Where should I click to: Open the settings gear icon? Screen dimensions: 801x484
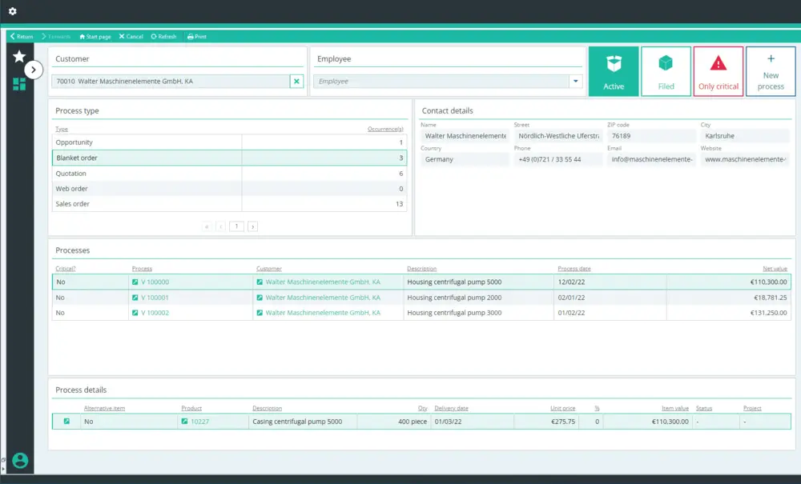click(x=12, y=11)
